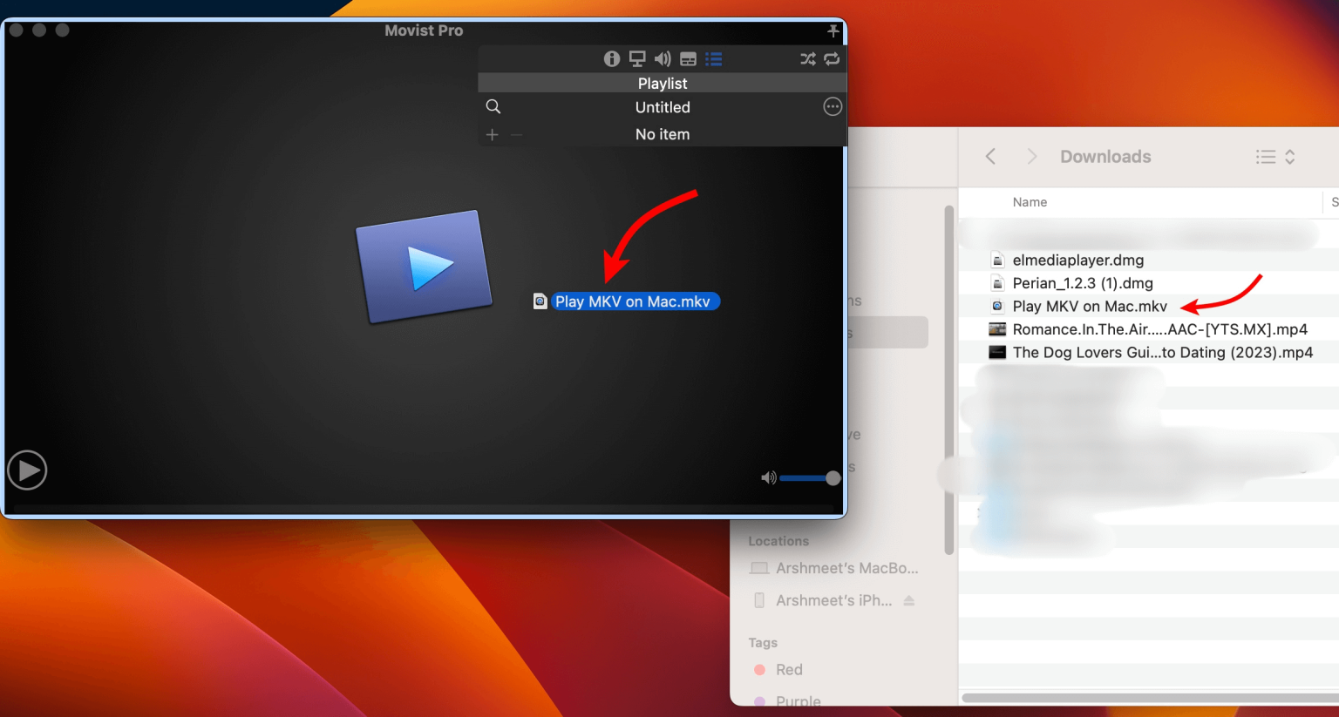Select the Playlist tab labeled Untitled
1339x717 pixels.
point(663,106)
